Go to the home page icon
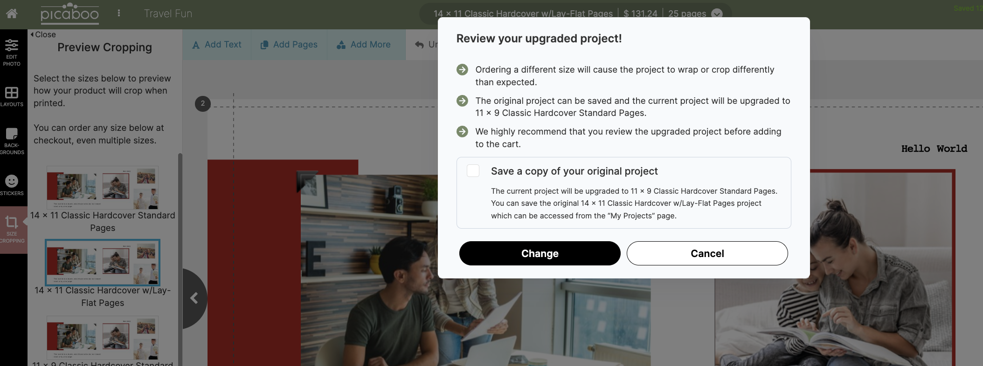The height and width of the screenshot is (366, 983). (x=12, y=14)
